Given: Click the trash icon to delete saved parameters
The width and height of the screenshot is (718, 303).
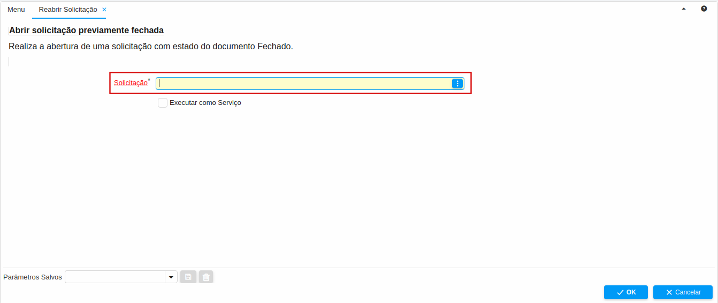Looking at the screenshot, I should pyautogui.click(x=206, y=277).
